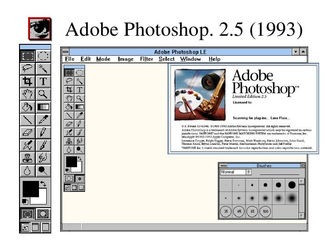Switch to full screen with menu bar, enlarged toolbox
This screenshot has width=330, height=247.
point(35,228)
